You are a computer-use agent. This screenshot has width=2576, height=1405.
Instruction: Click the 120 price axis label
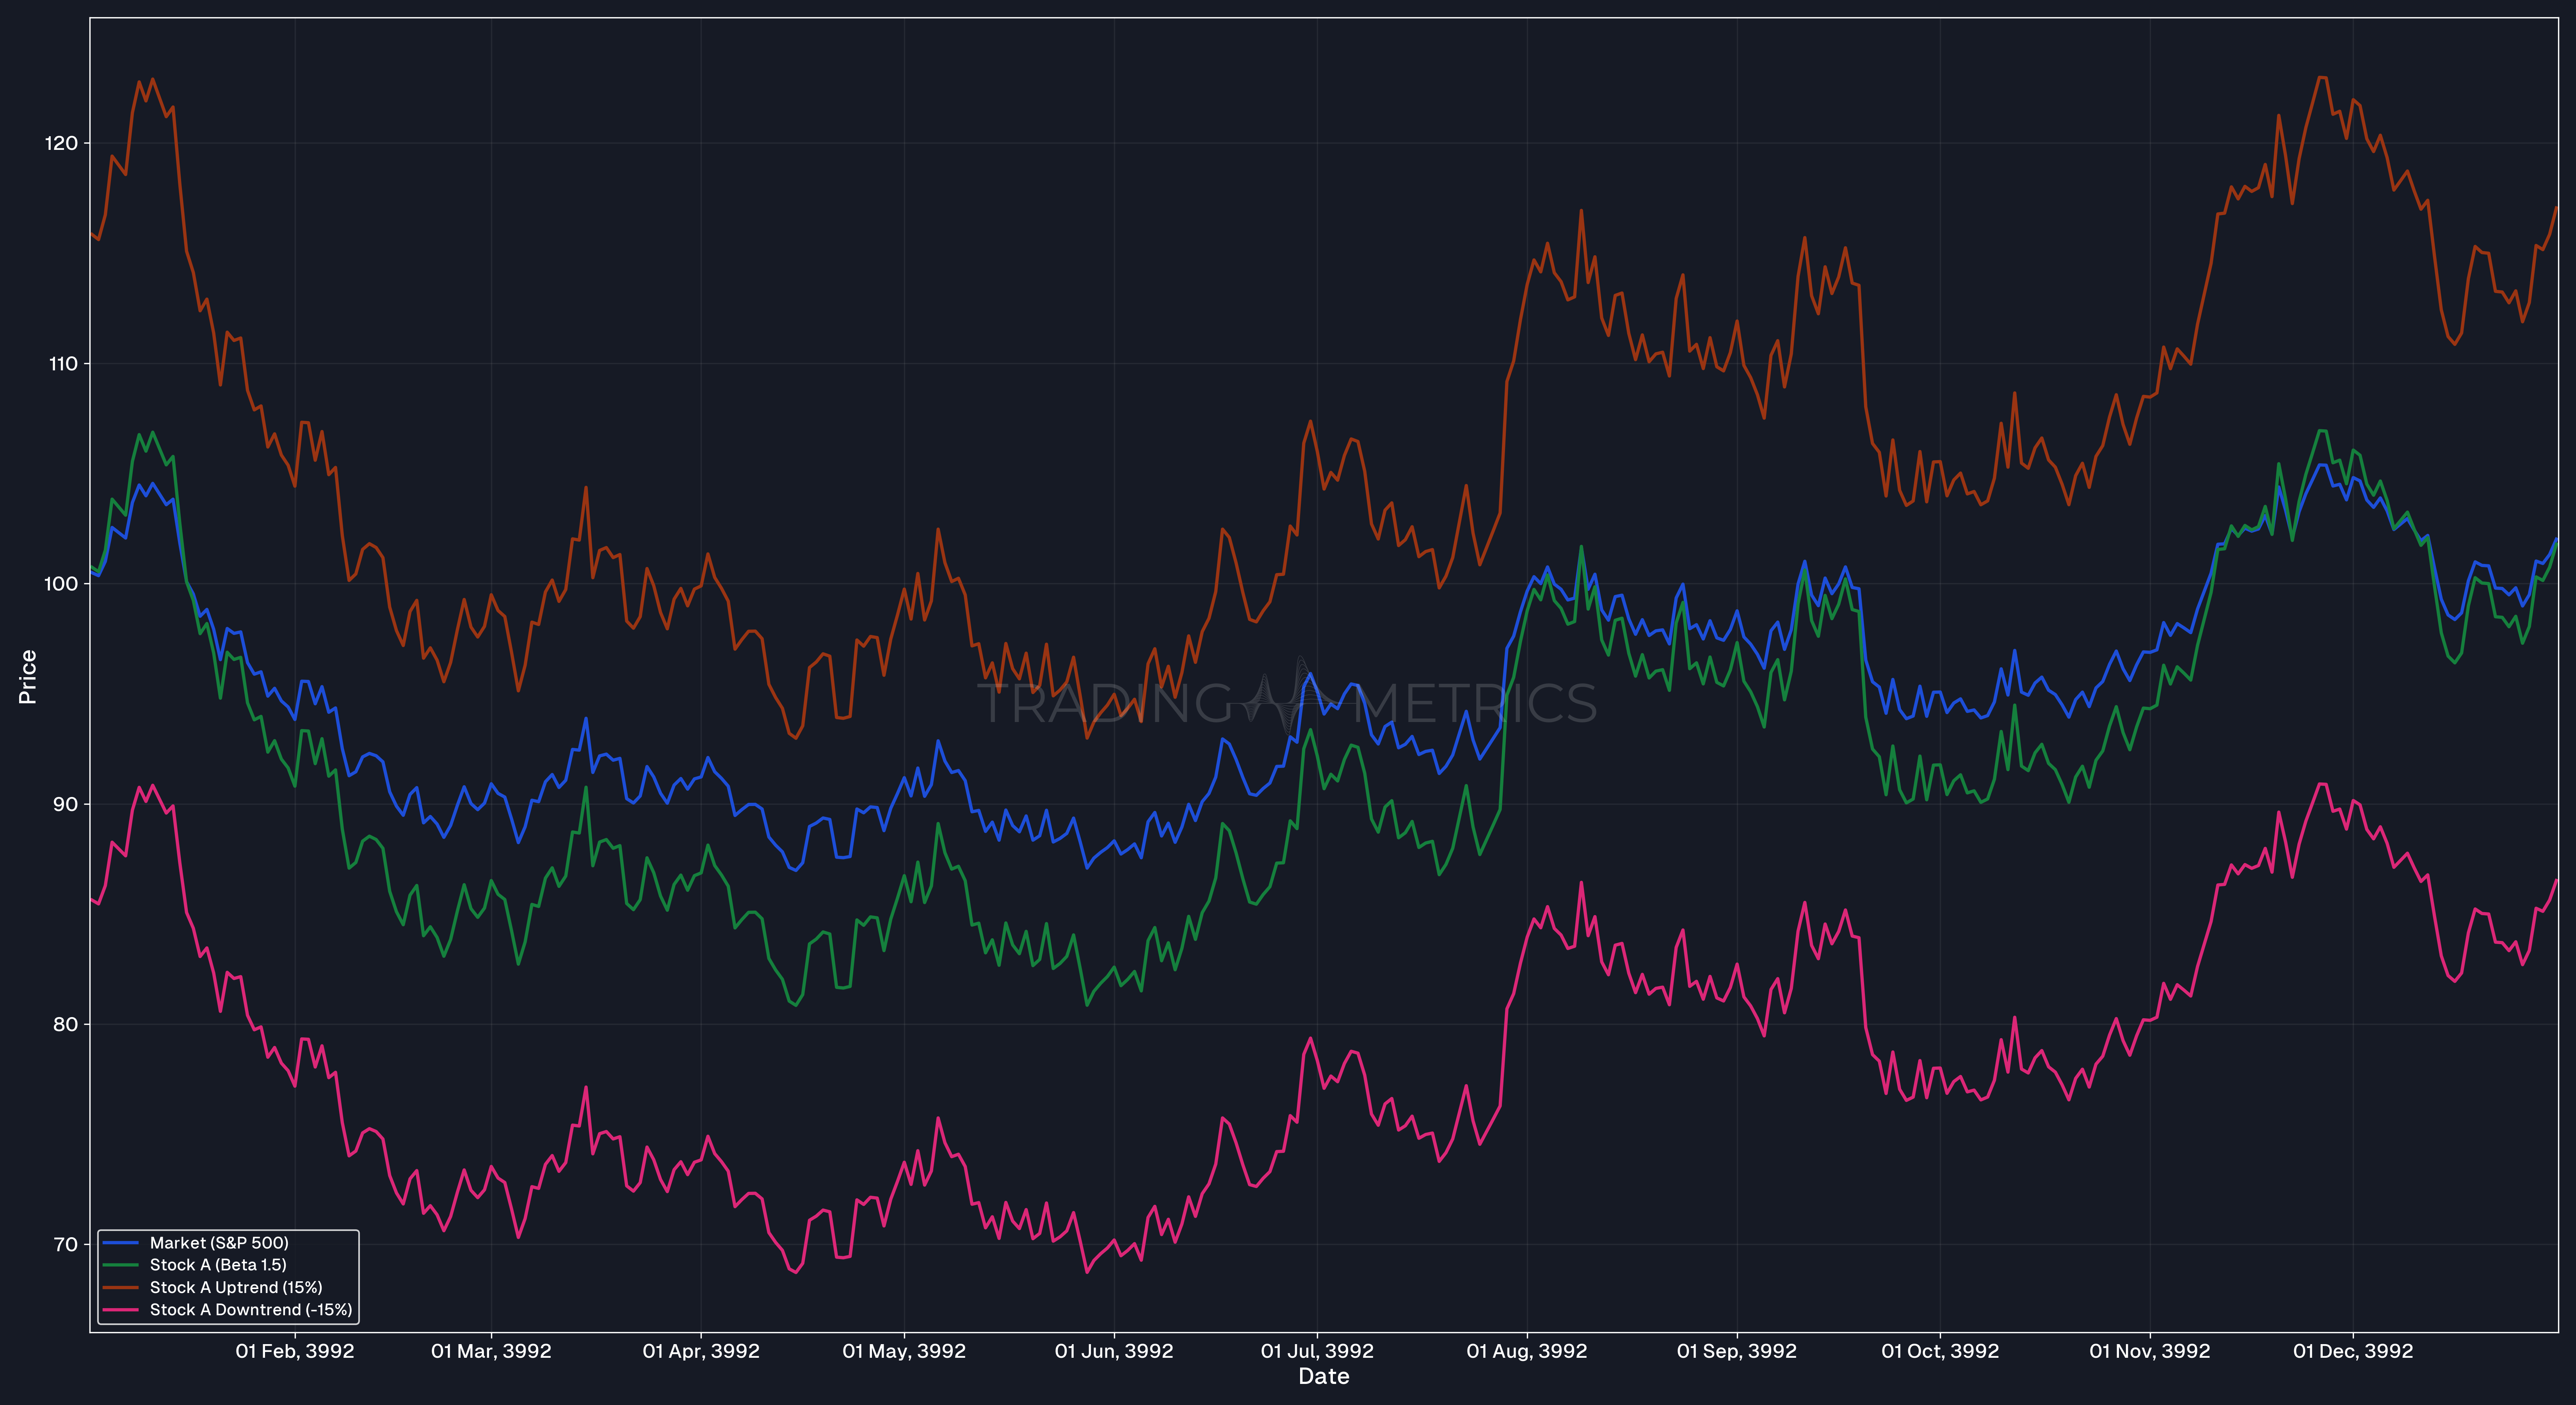(x=61, y=143)
